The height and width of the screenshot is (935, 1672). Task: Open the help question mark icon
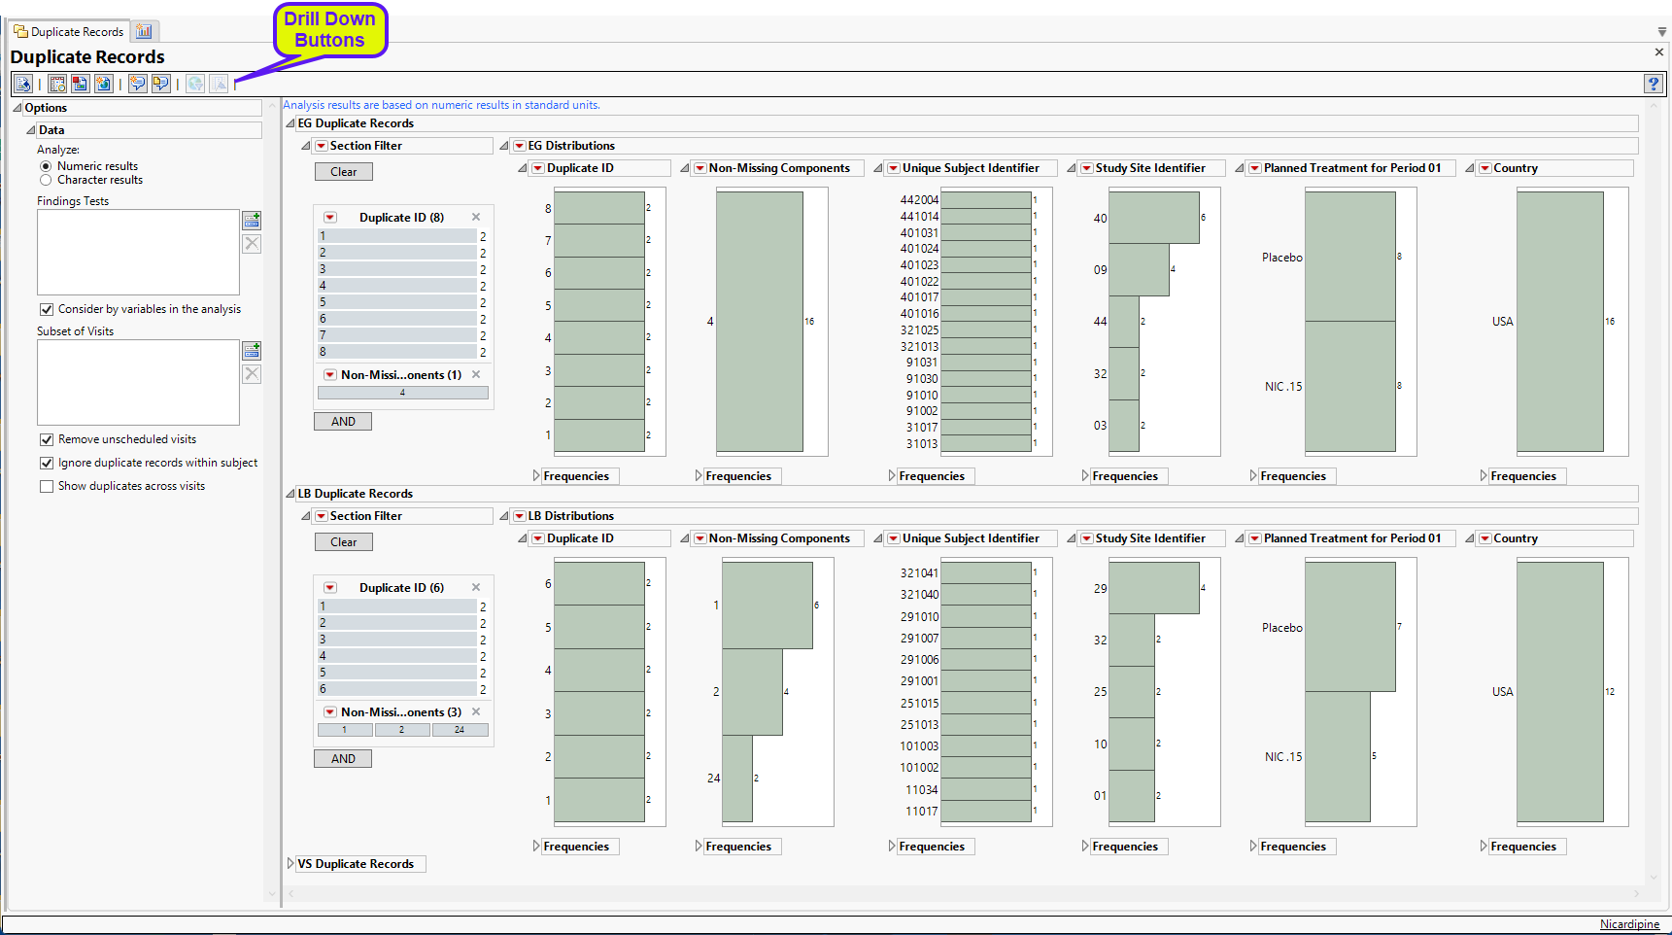pos(1653,85)
